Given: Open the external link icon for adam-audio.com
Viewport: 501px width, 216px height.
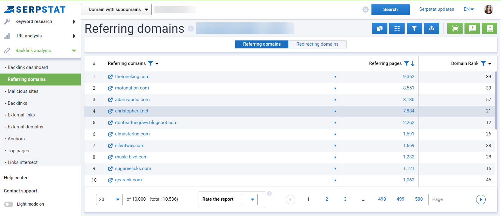Looking at the screenshot, I should tap(110, 100).
